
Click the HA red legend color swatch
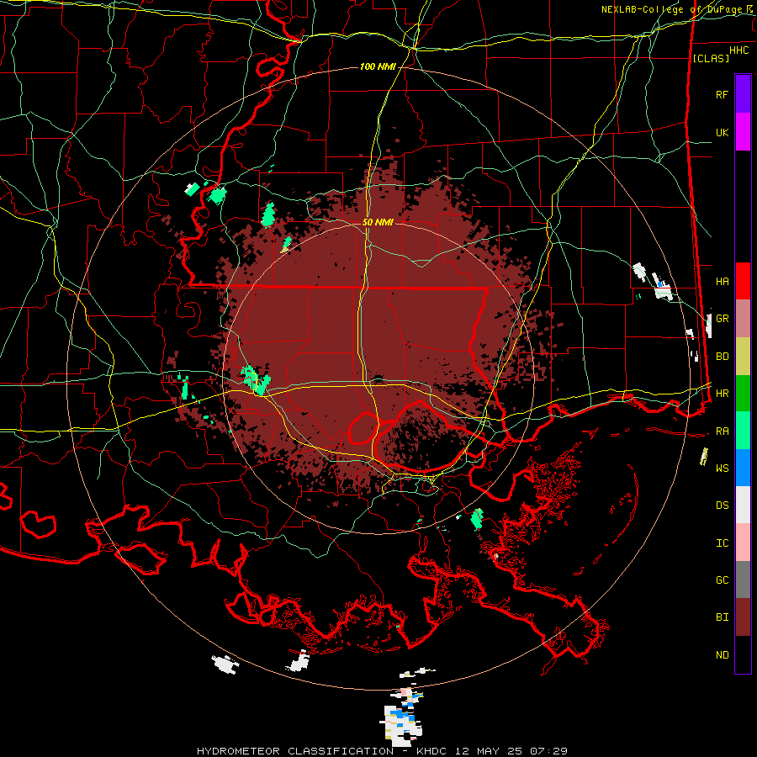743,281
